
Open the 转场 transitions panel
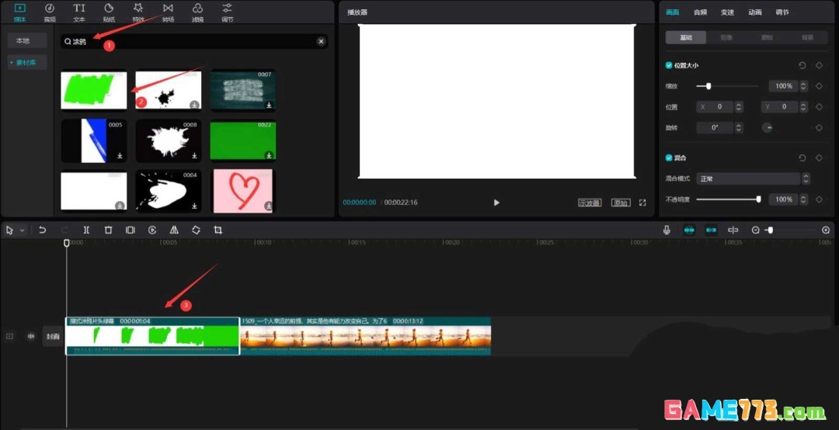[x=168, y=12]
